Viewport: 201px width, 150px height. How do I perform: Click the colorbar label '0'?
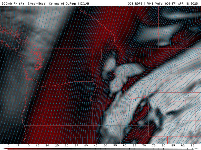pos(9,145)
